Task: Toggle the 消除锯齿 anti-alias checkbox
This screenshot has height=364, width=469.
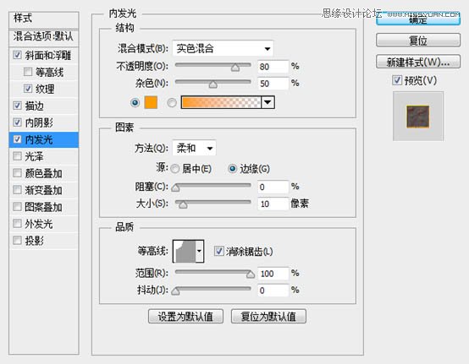Action: coord(218,251)
